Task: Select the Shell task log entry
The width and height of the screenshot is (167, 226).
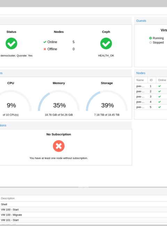Action: 83,204
